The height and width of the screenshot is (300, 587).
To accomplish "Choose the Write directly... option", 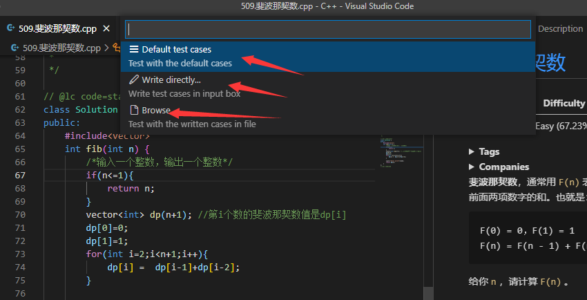I will (x=171, y=80).
